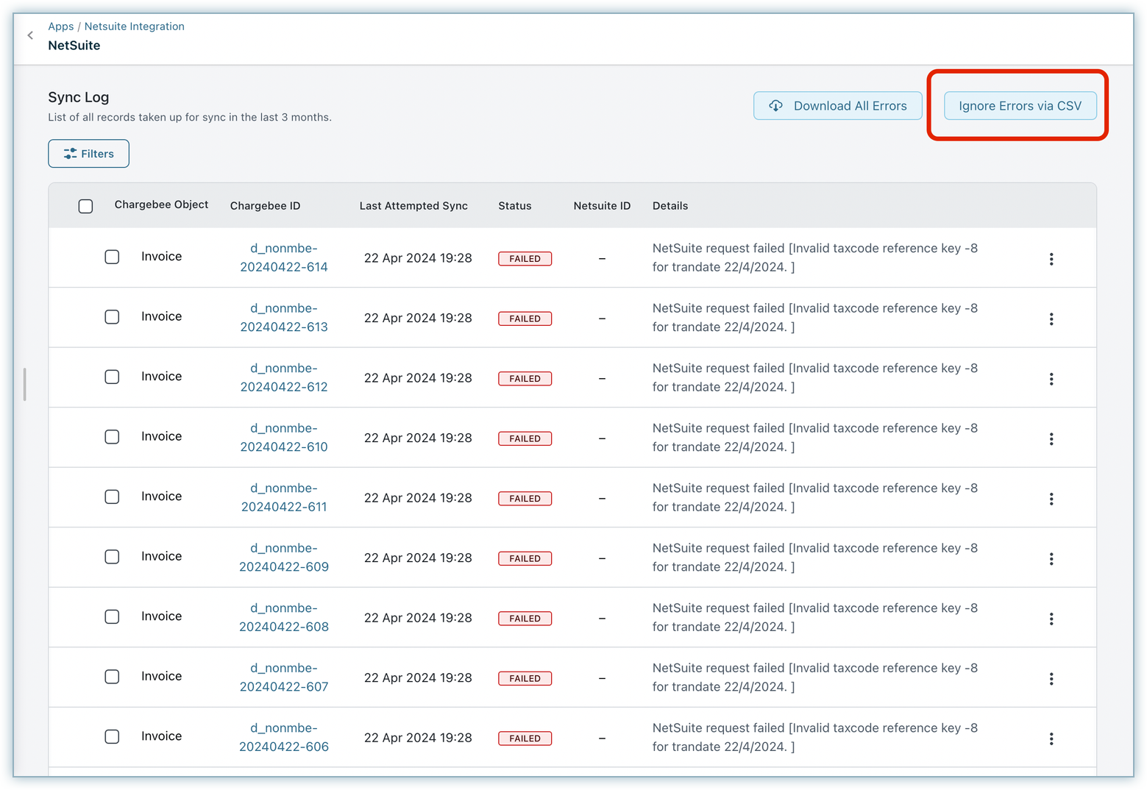Click the Sync Log heading
The image size is (1147, 790).
[x=79, y=97]
